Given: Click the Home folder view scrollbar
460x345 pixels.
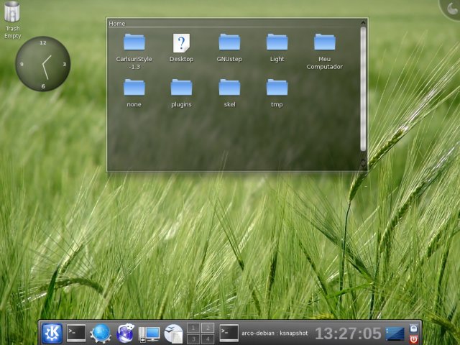Looking at the screenshot, I should click(x=363, y=86).
